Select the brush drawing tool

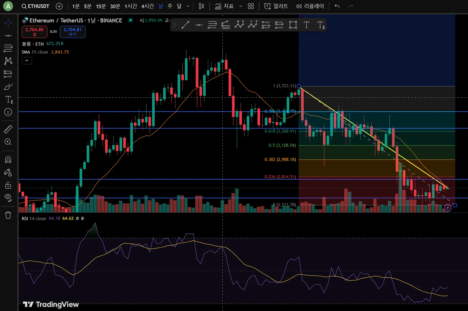tap(8, 87)
